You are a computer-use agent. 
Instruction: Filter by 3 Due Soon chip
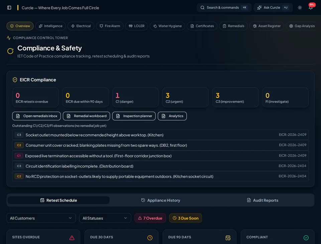coord(186,218)
